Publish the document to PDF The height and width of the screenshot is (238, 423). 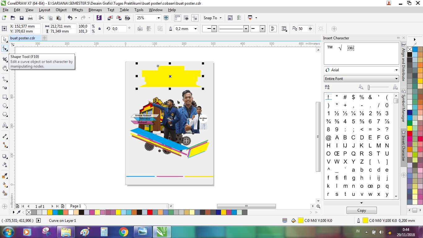click(127, 18)
